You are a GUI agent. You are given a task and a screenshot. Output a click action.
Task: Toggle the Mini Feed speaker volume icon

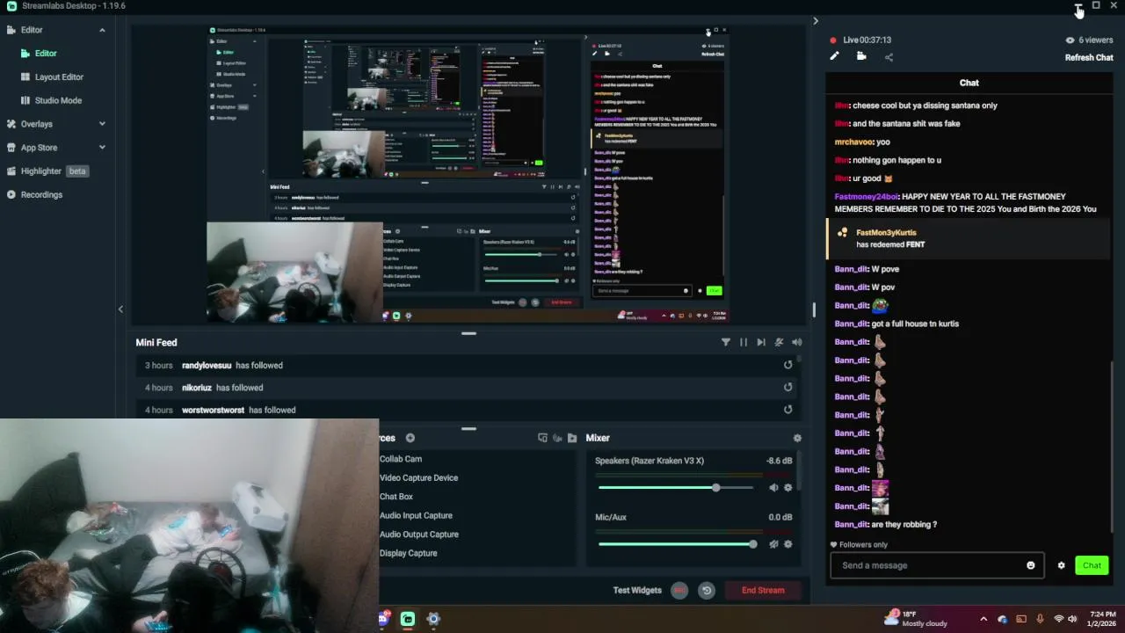pos(796,342)
